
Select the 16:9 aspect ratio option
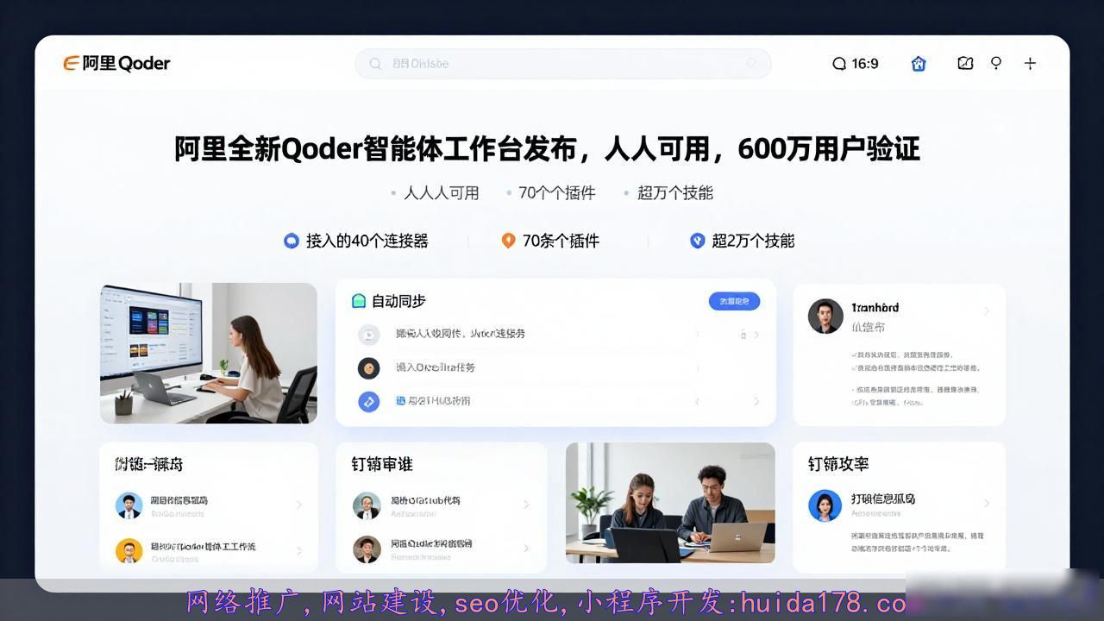[x=855, y=63]
